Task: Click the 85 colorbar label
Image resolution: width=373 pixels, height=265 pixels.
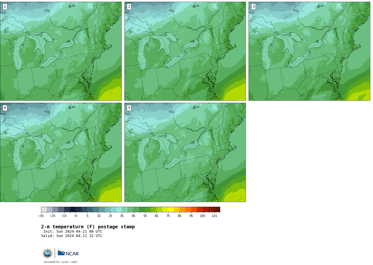Action: coord(180,216)
